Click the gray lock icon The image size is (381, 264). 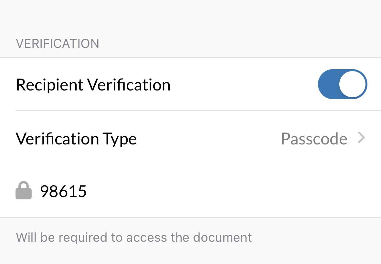pos(24,191)
